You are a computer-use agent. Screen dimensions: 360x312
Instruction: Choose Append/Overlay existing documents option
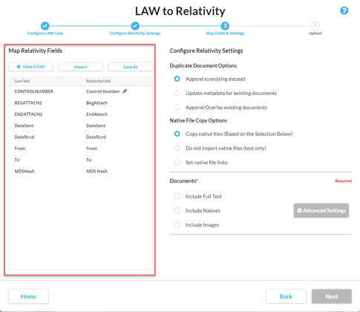coord(177,107)
